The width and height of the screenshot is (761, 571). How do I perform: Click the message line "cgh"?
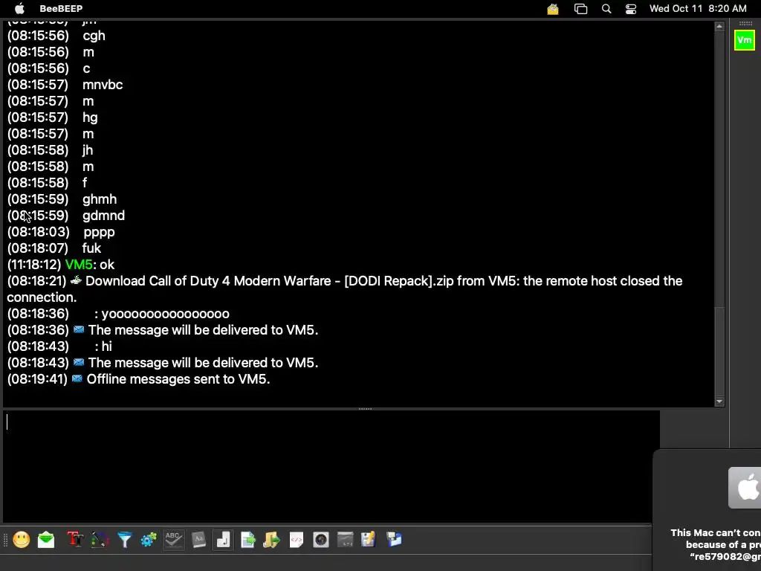[x=94, y=36]
